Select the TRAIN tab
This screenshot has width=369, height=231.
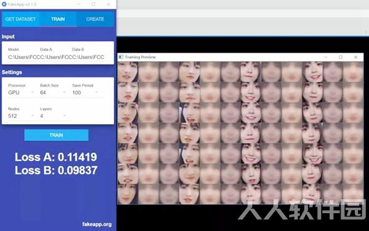pyautogui.click(x=58, y=19)
